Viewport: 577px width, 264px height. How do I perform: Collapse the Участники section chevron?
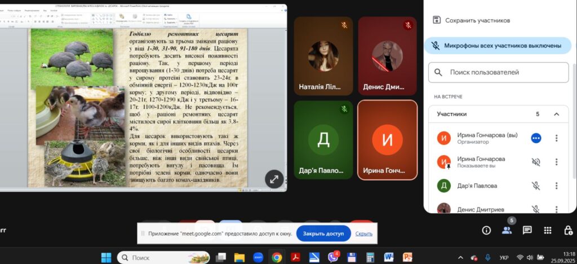557,114
